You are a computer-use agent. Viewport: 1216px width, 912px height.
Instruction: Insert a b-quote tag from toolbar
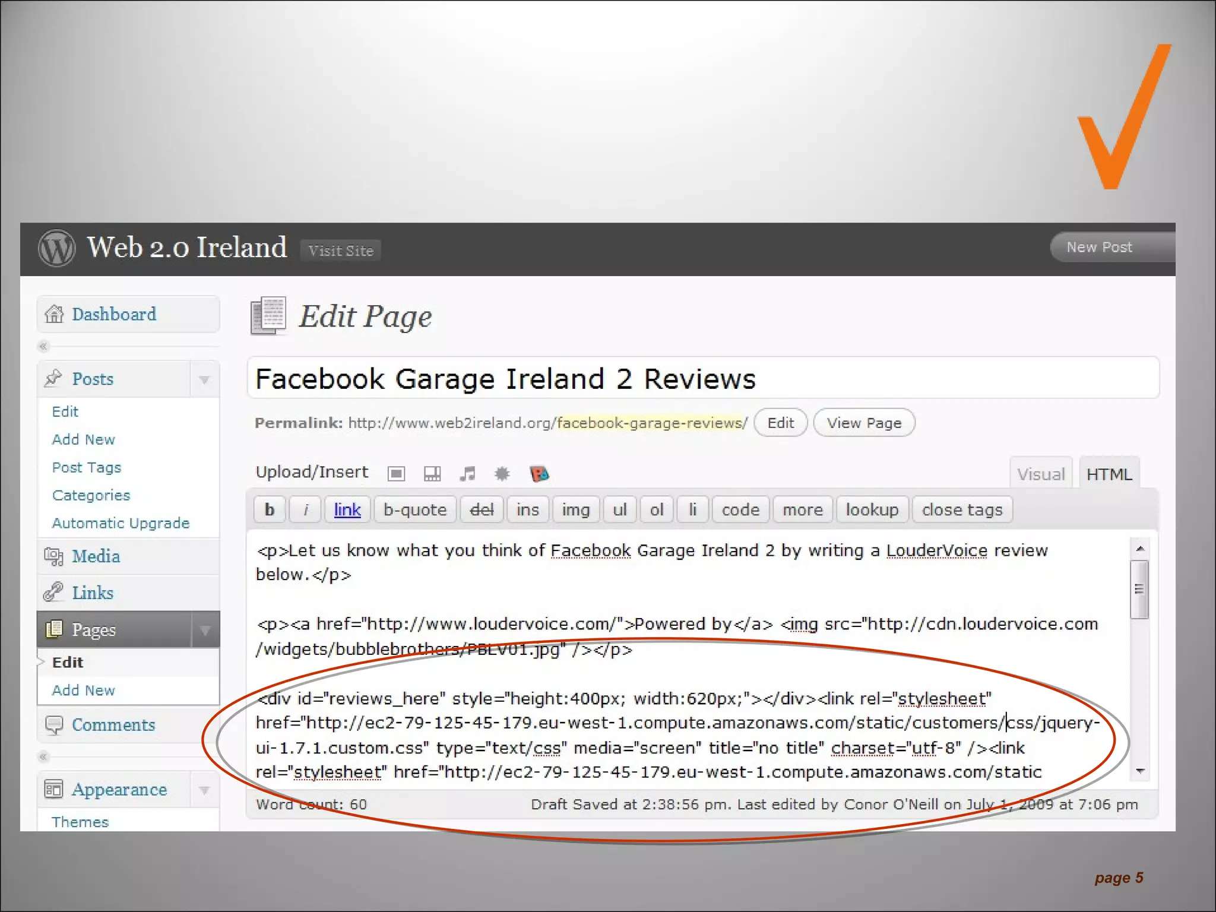tap(414, 509)
